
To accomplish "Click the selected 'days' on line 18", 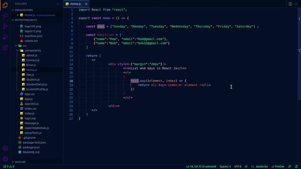I will coord(135,81).
